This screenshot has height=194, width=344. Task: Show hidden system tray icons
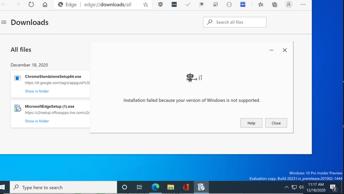287,187
